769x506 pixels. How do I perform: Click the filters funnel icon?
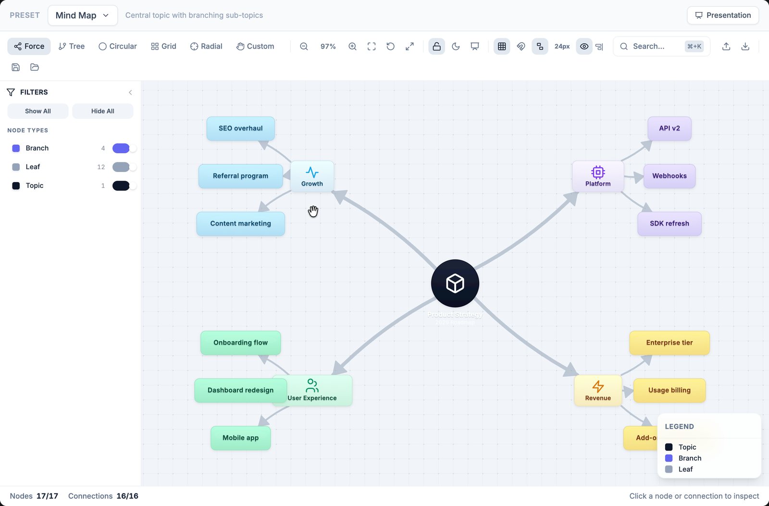11,92
